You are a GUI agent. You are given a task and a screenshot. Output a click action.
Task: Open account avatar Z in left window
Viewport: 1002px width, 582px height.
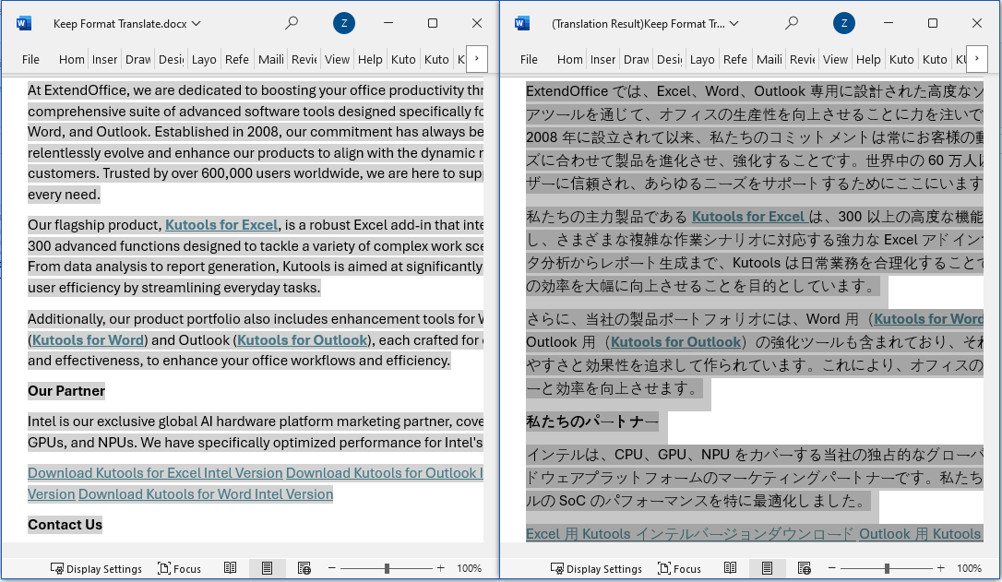coord(344,24)
